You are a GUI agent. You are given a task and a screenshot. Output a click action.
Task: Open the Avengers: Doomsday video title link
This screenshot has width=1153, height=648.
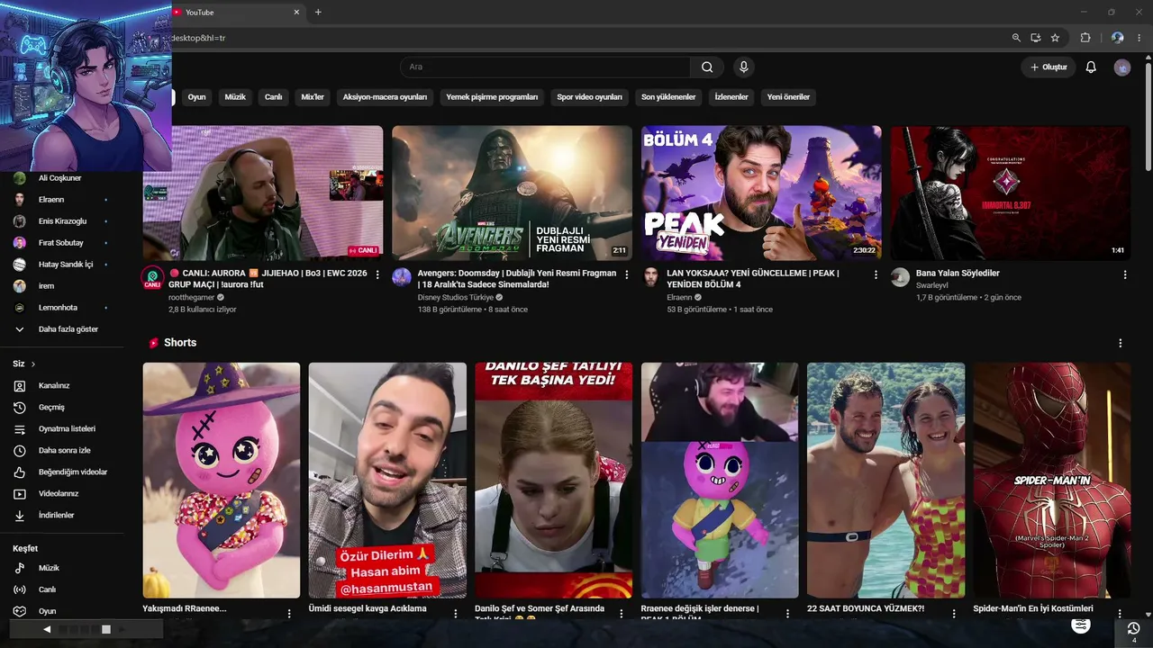point(517,279)
